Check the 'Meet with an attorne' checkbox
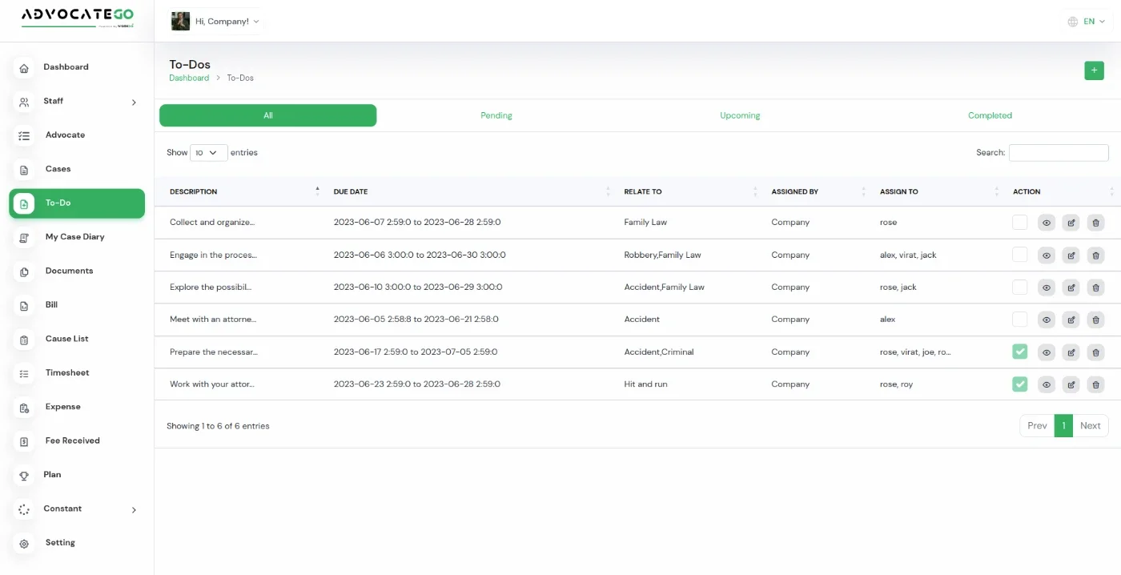 1019,319
